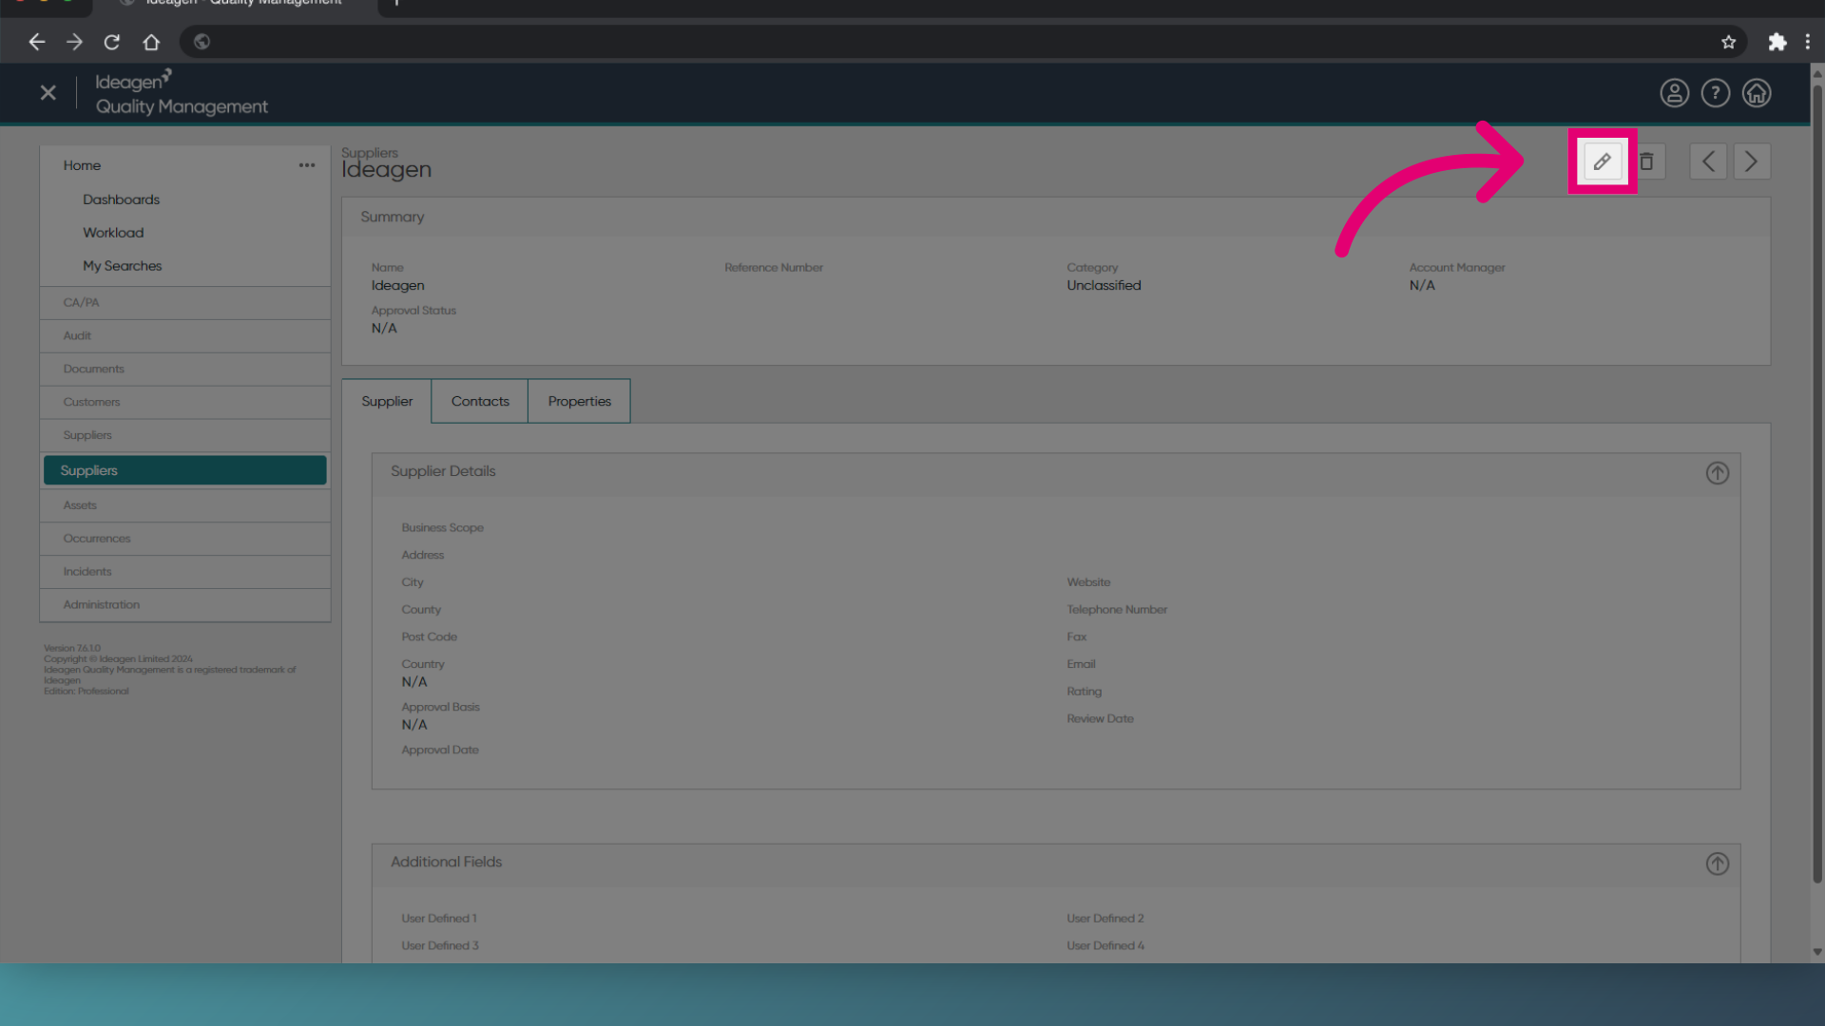Bookmark this page with star icon
This screenshot has height=1026, width=1825.
(1729, 42)
